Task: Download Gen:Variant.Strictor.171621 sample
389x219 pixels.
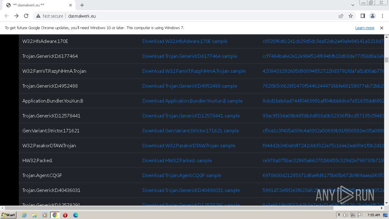Action: [191, 130]
